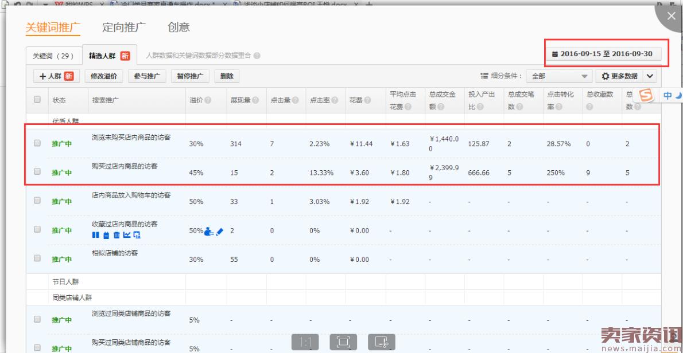This screenshot has width=683, height=353.
Task: Click the 修改溢价 button
Action: pyautogui.click(x=104, y=76)
